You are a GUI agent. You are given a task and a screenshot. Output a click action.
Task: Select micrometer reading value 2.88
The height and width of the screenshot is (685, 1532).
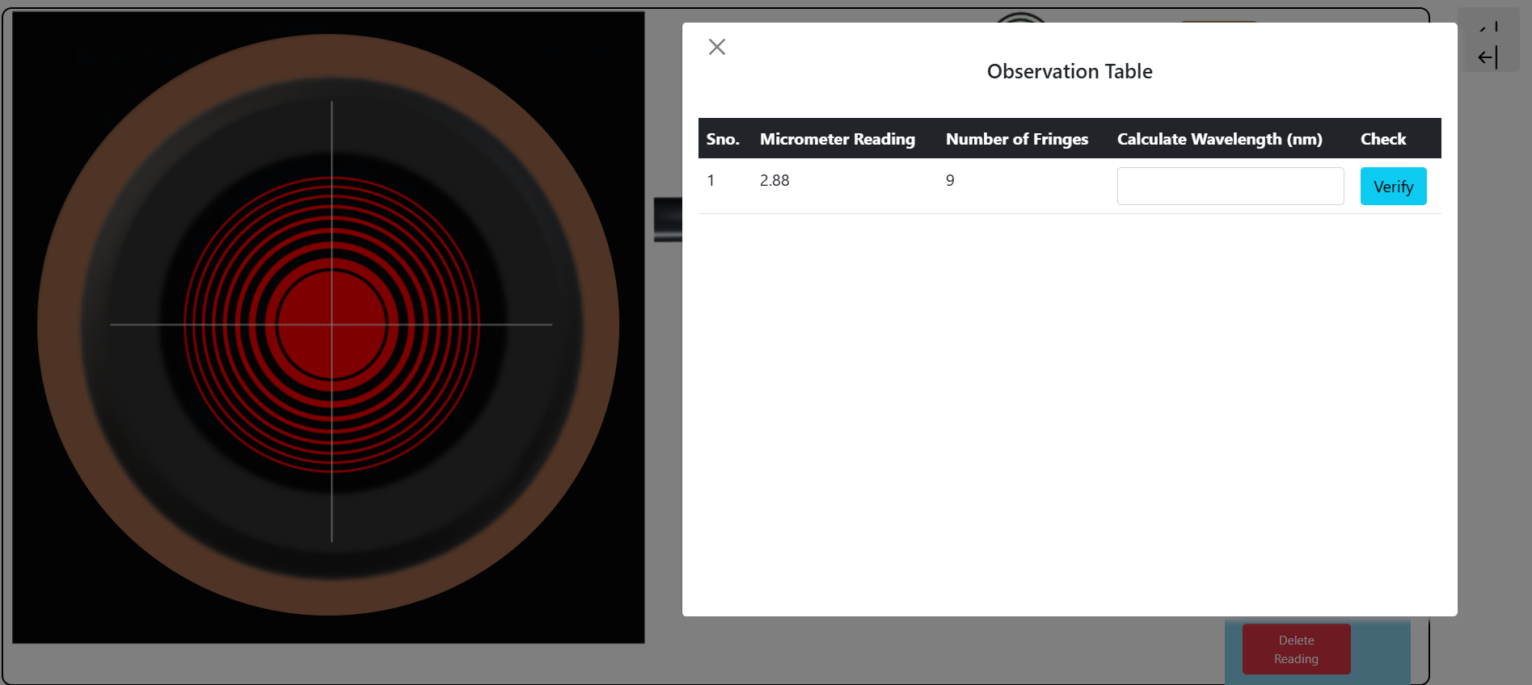pos(774,180)
